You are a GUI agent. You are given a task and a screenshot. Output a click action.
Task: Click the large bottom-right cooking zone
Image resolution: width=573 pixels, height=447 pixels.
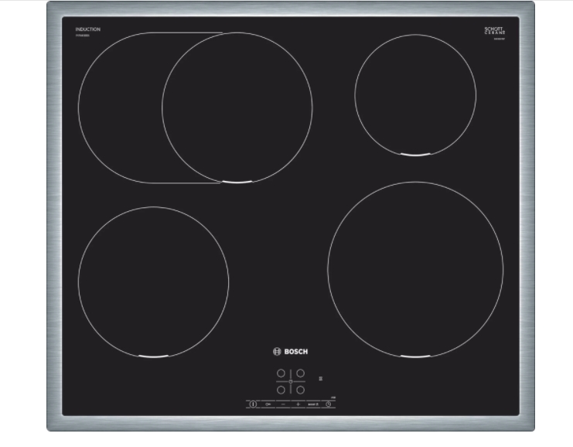415,270
